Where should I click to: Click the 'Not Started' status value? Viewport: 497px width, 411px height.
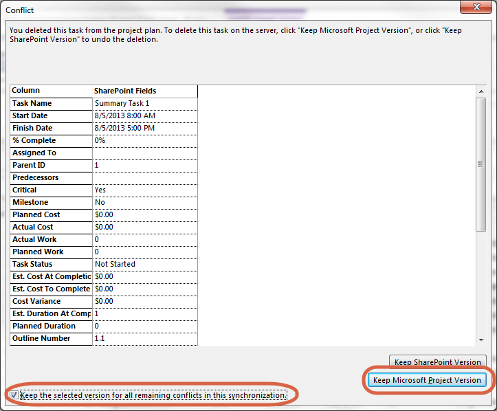[115, 264]
